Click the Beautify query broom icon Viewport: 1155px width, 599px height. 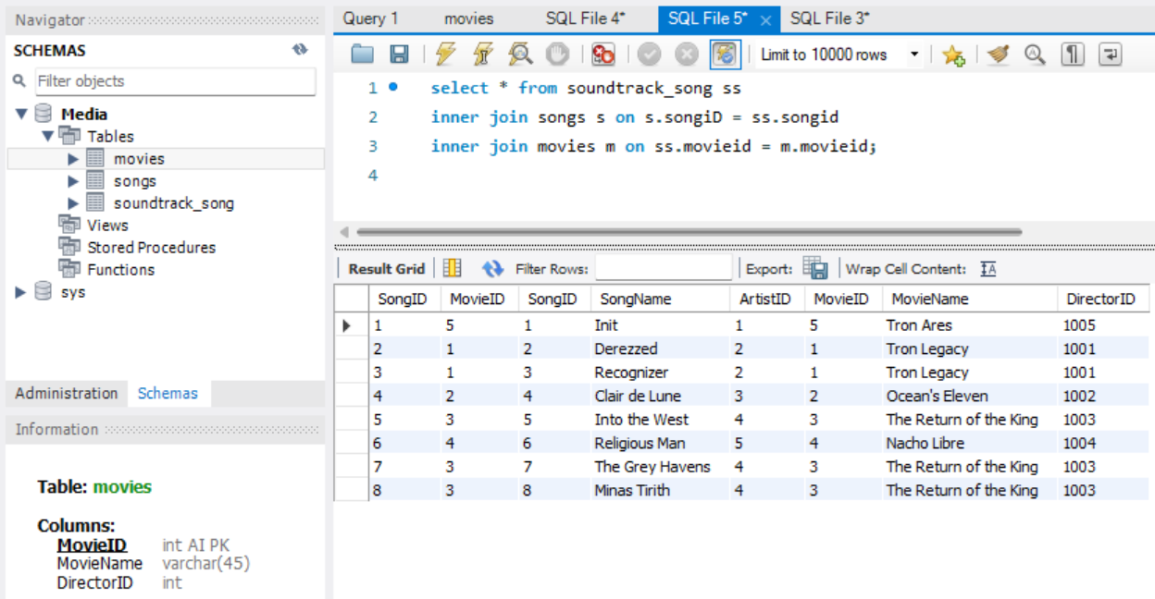(x=998, y=55)
